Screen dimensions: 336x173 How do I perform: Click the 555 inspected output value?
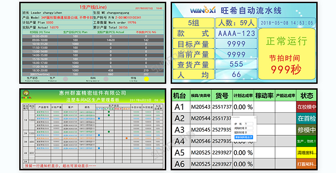tap(236, 64)
